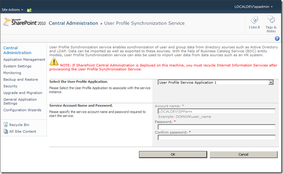Click the Cancel button
The height and width of the screenshot is (174, 283).
(x=243, y=155)
